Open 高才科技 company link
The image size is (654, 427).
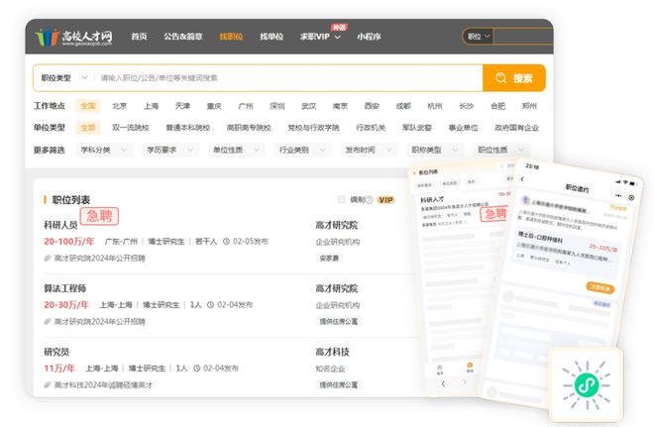(x=332, y=352)
